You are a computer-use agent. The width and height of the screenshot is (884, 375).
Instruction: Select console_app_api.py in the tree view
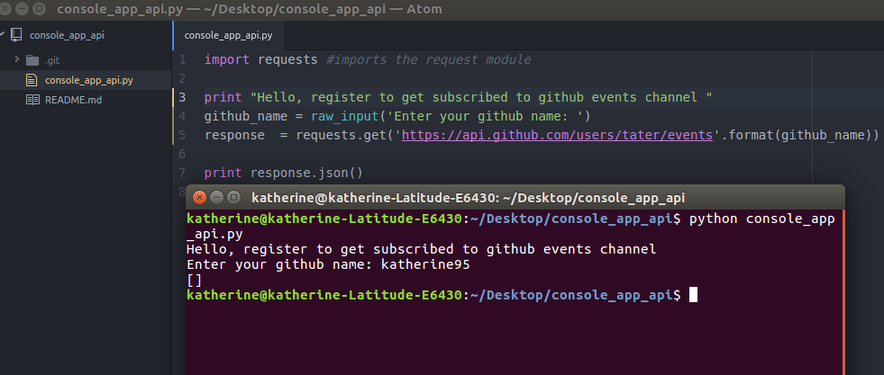point(85,80)
